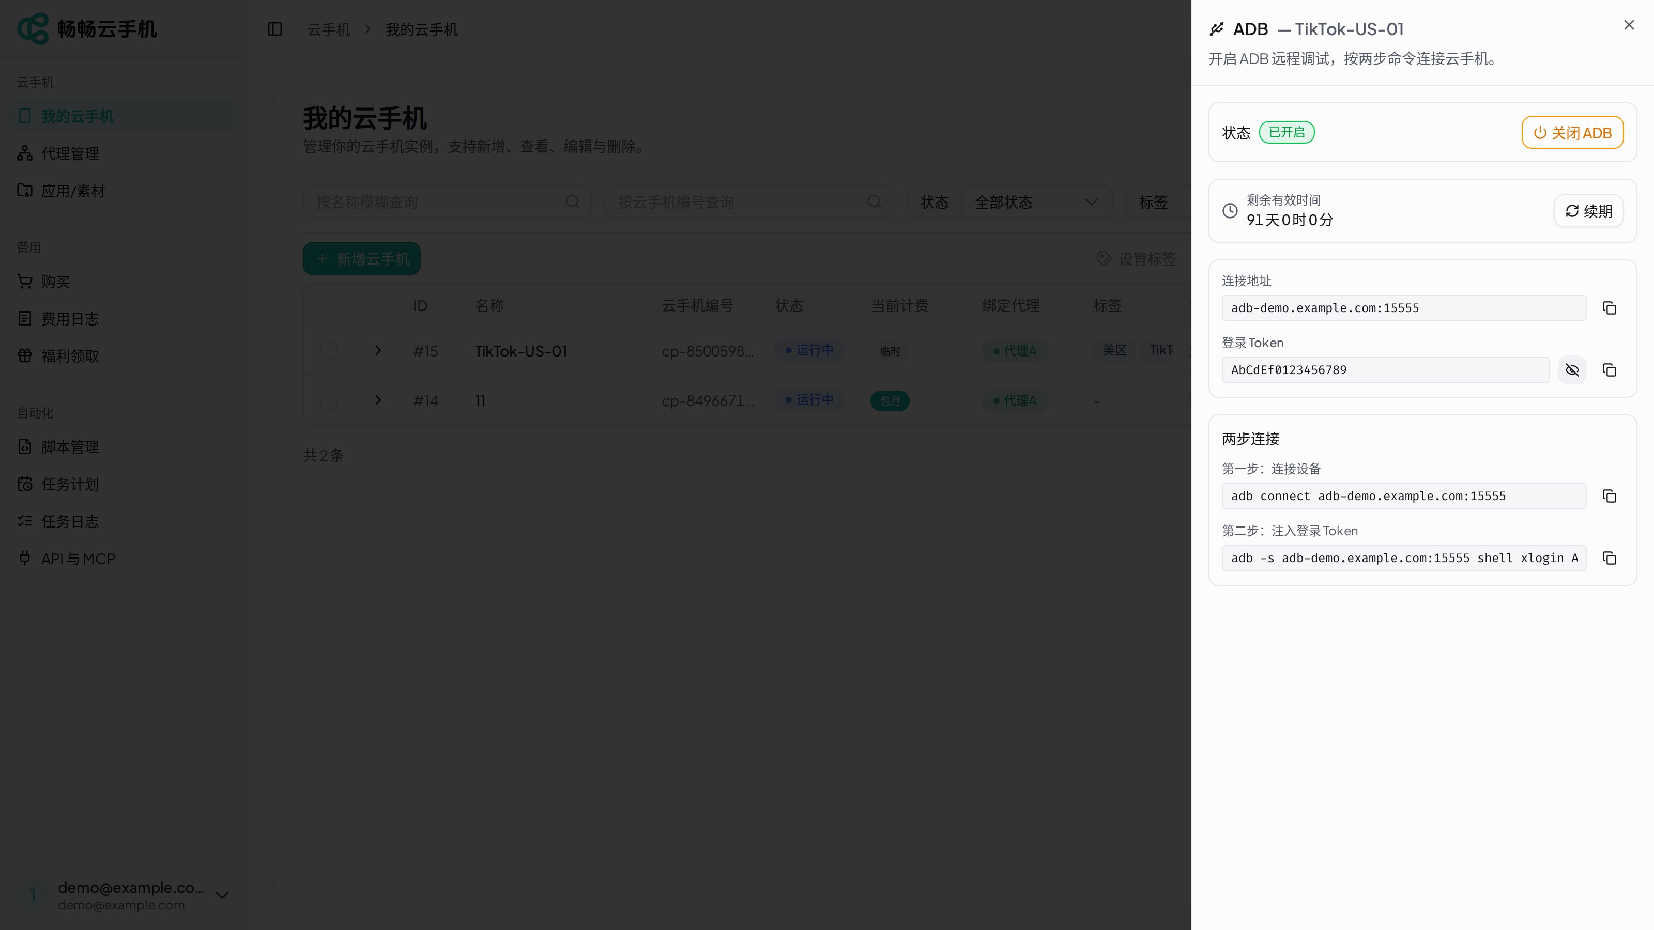Click the 我的云手机 breadcrumb
The image size is (1654, 930).
coord(421,29)
